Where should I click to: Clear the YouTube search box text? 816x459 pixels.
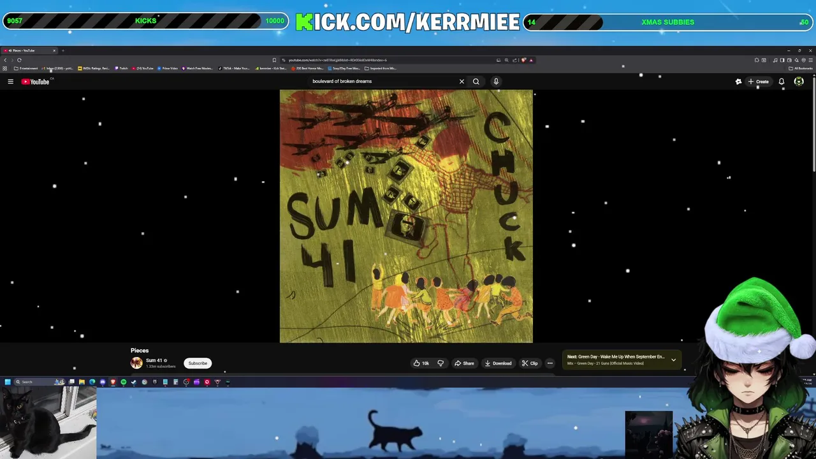(x=462, y=82)
